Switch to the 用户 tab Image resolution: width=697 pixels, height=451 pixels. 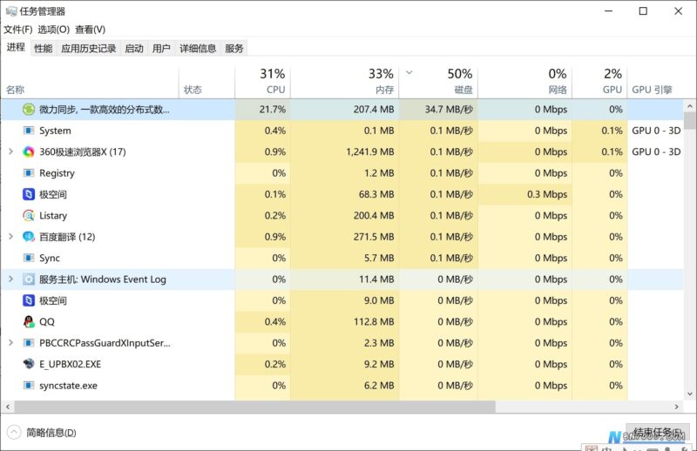161,49
